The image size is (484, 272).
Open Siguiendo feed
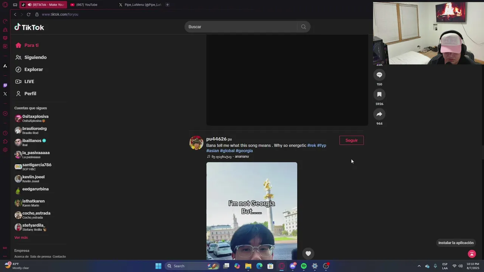point(31,57)
